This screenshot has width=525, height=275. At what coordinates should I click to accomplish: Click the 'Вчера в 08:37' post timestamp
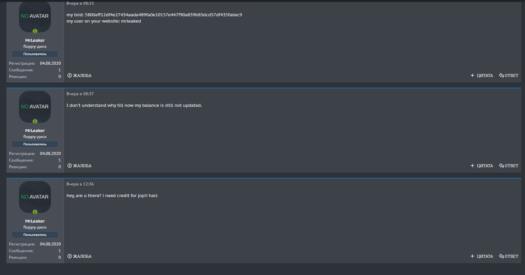click(80, 94)
